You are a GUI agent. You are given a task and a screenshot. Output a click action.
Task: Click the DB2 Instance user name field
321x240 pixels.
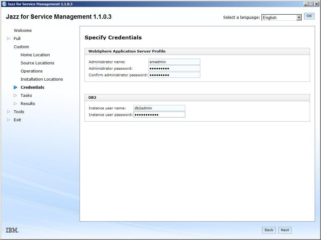pos(159,108)
